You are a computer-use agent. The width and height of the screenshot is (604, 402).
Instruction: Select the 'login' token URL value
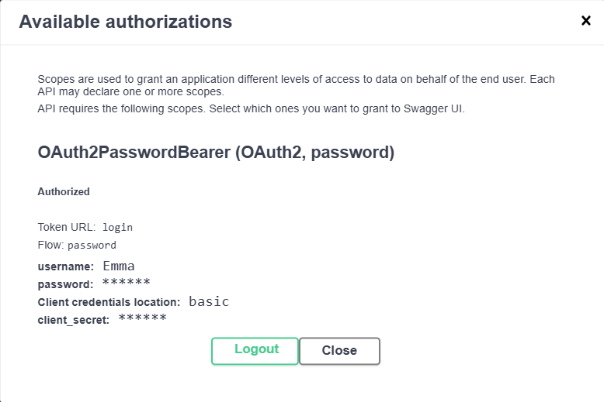click(x=118, y=228)
